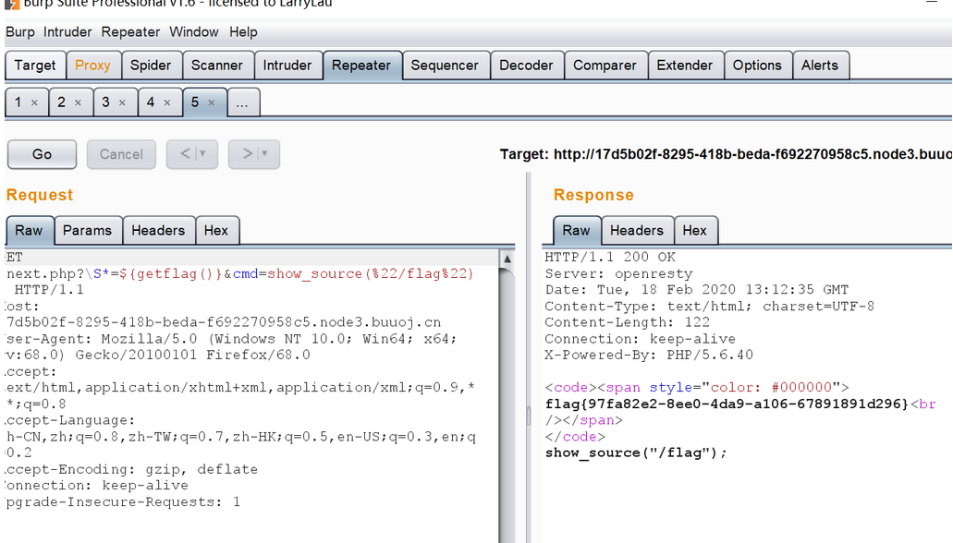Click the next.php query line in the request
The height and width of the screenshot is (543, 953).
pyautogui.click(x=240, y=274)
